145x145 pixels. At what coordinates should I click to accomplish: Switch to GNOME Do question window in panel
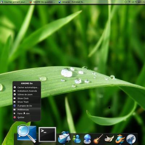coord(42,2)
